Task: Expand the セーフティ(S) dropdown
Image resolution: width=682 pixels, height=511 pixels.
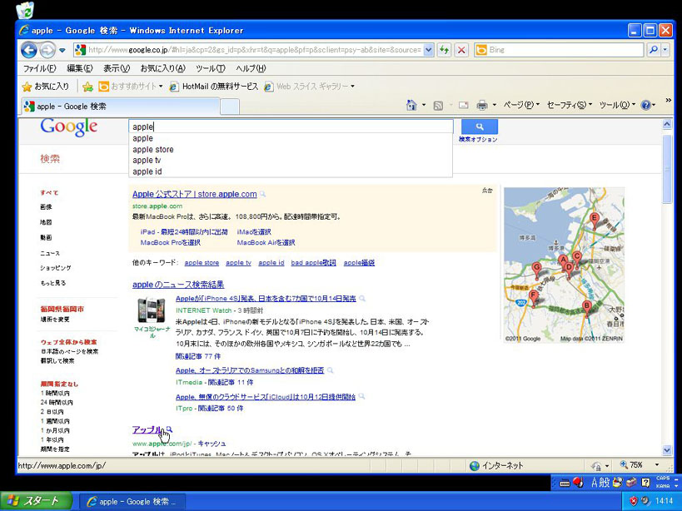Action: (570, 105)
